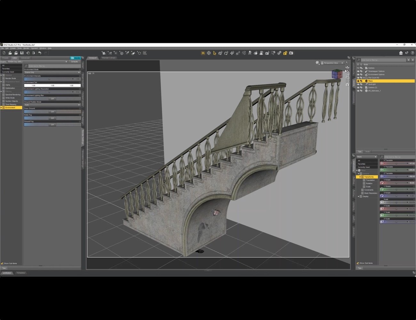Click the Undo arrow icon
The image size is (416, 320).
pyautogui.click(x=40, y=53)
